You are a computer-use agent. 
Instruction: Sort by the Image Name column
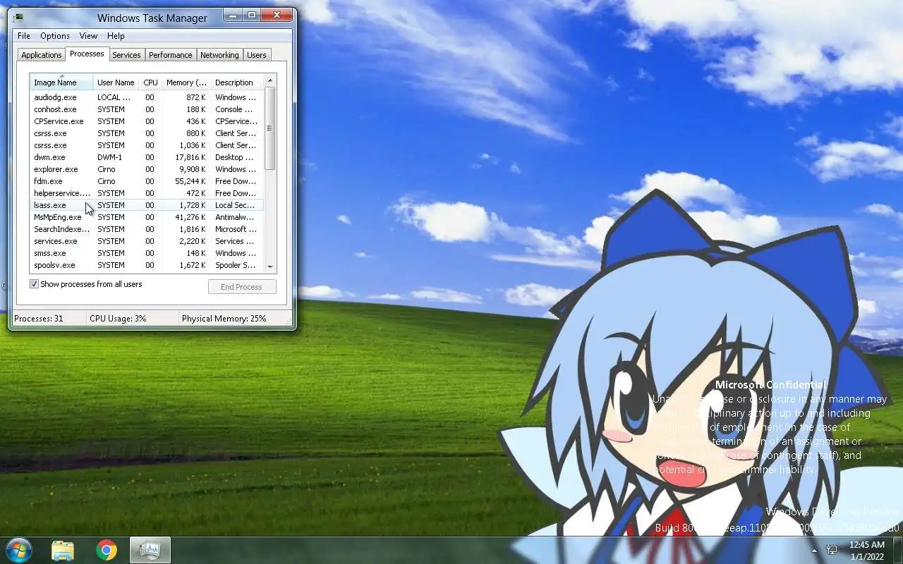[x=61, y=82]
